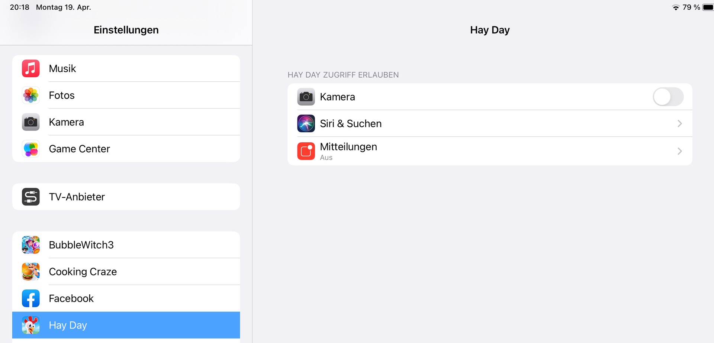This screenshot has width=714, height=343.
Task: Tap the Hay Day chicken icon
Action: click(x=30, y=325)
